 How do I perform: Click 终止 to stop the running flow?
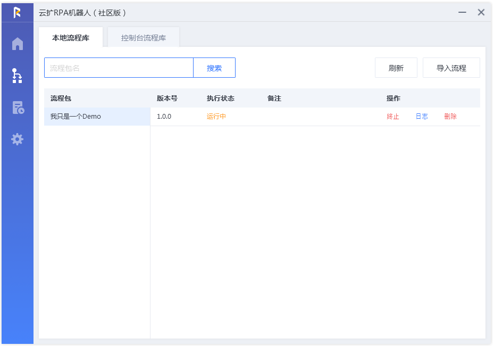(393, 117)
